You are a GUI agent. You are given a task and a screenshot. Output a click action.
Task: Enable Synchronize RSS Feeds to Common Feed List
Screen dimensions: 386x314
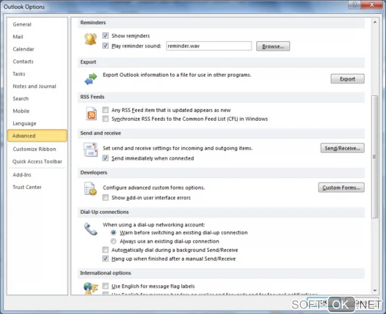pos(105,119)
